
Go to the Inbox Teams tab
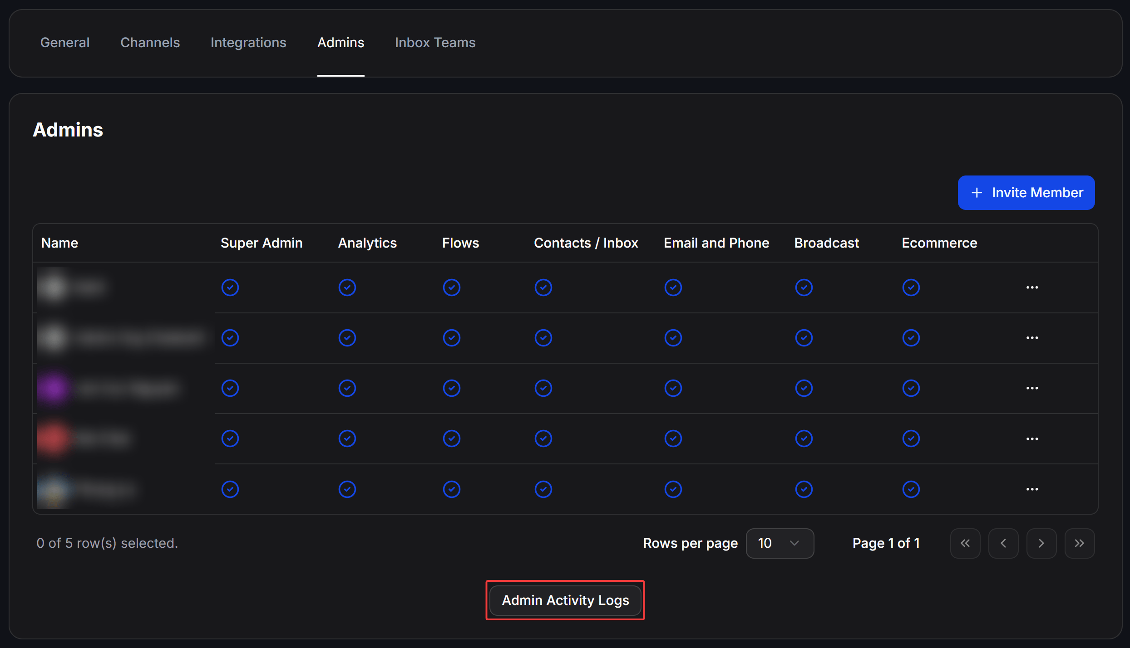[435, 43]
